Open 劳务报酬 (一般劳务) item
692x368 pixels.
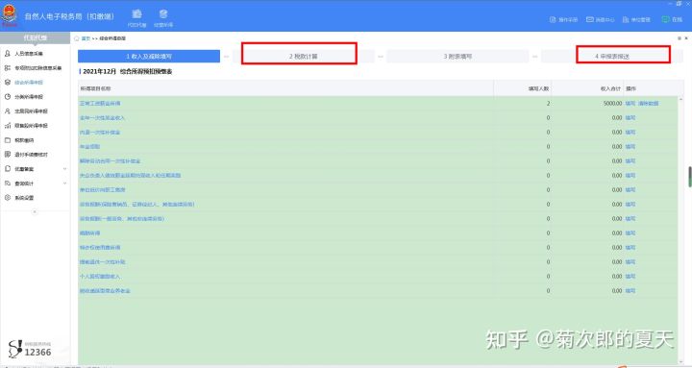122,219
